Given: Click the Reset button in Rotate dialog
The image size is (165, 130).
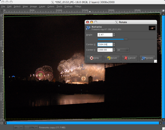Looking at the screenshot, I should pos(112,58).
